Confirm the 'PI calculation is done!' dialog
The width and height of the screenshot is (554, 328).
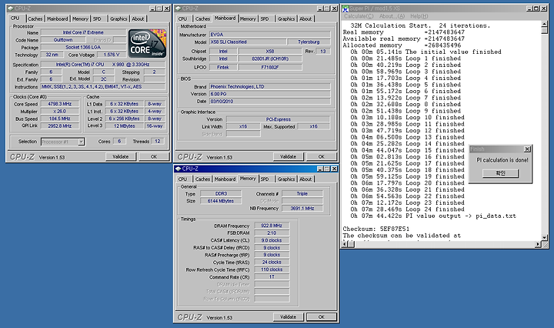click(501, 173)
